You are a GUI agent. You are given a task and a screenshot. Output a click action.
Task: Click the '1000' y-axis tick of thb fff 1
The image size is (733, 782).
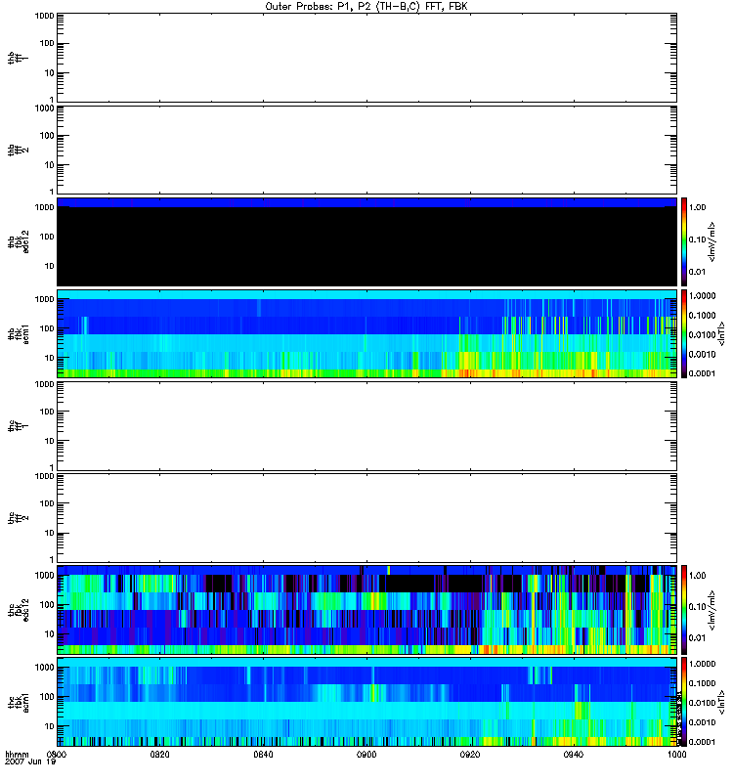tap(44, 16)
